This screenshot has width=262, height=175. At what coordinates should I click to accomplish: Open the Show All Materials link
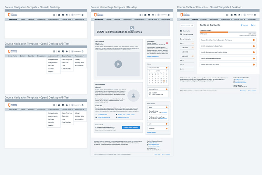(x=151, y=132)
